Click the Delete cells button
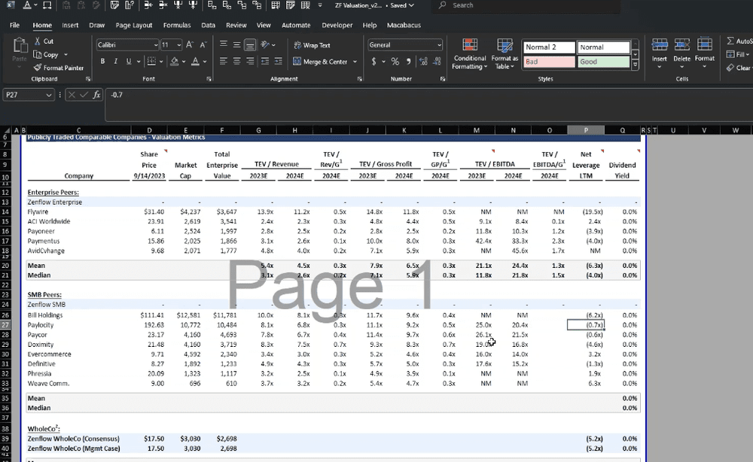The height and width of the screenshot is (462, 753). tap(681, 53)
